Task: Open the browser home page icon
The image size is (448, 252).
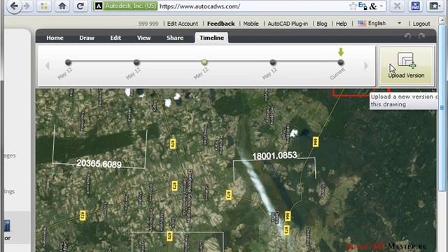Action: click(x=62, y=6)
